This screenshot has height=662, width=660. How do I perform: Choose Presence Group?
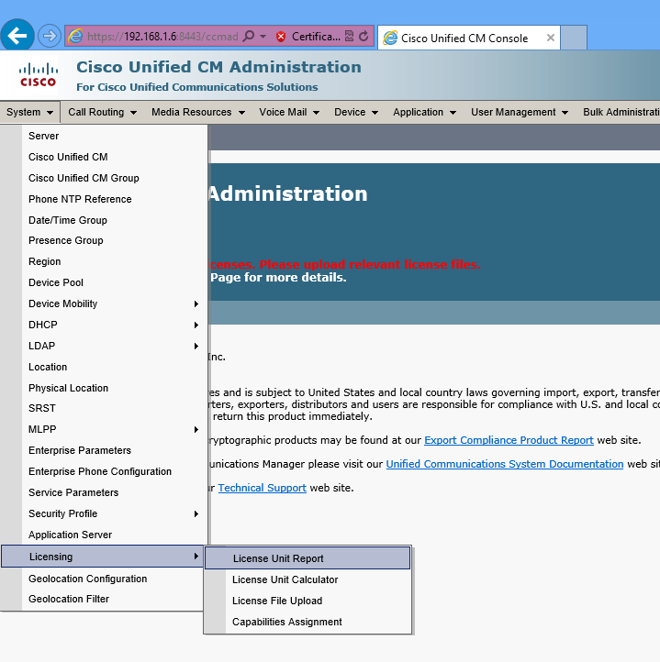104,240
